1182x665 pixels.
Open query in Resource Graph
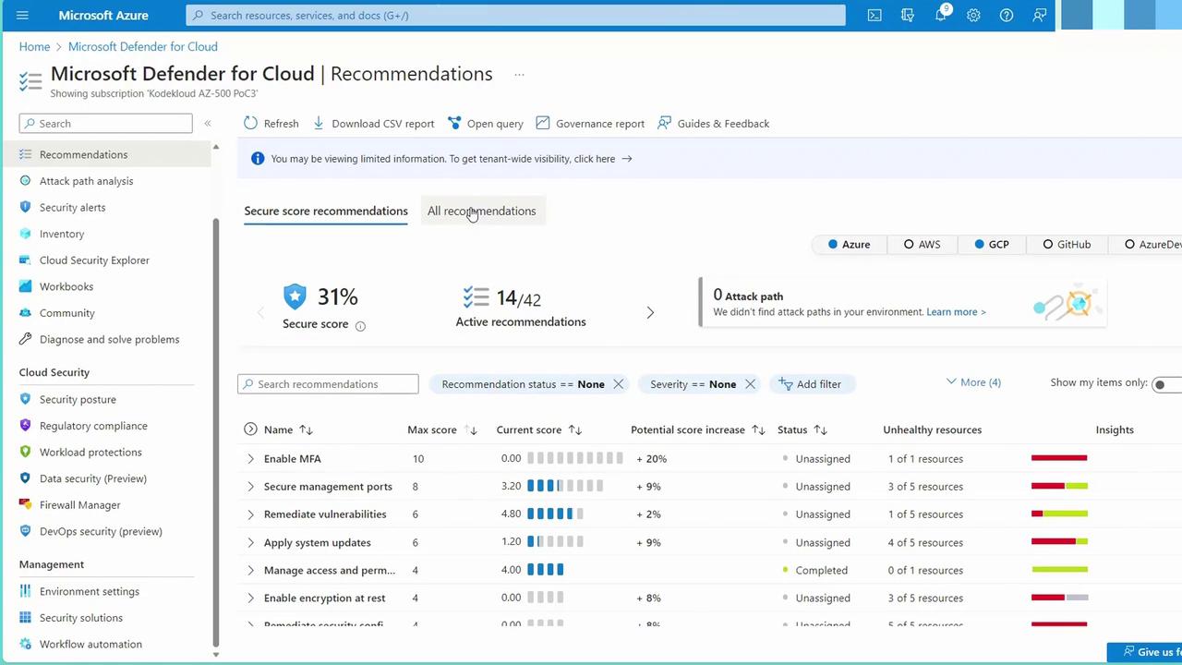point(485,124)
